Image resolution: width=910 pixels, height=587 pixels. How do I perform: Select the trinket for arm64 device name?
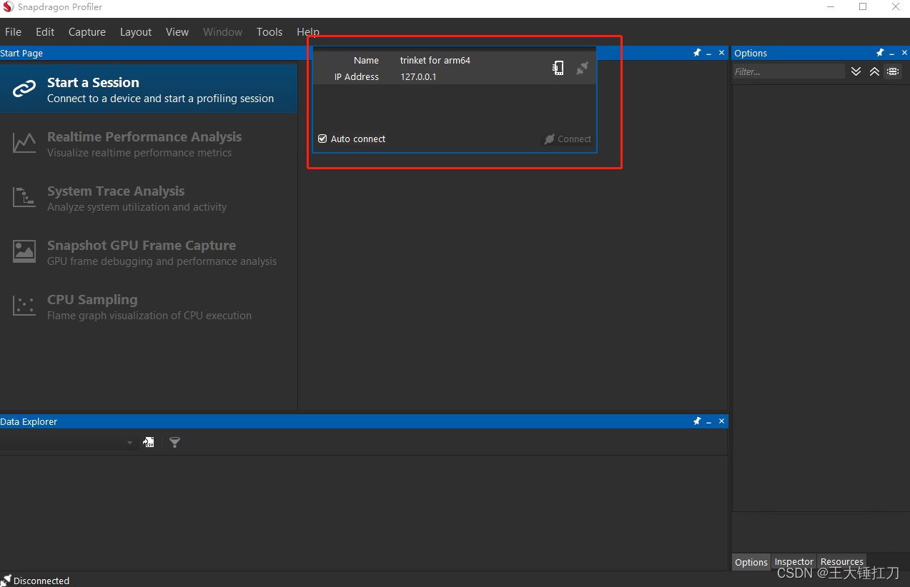tap(435, 61)
